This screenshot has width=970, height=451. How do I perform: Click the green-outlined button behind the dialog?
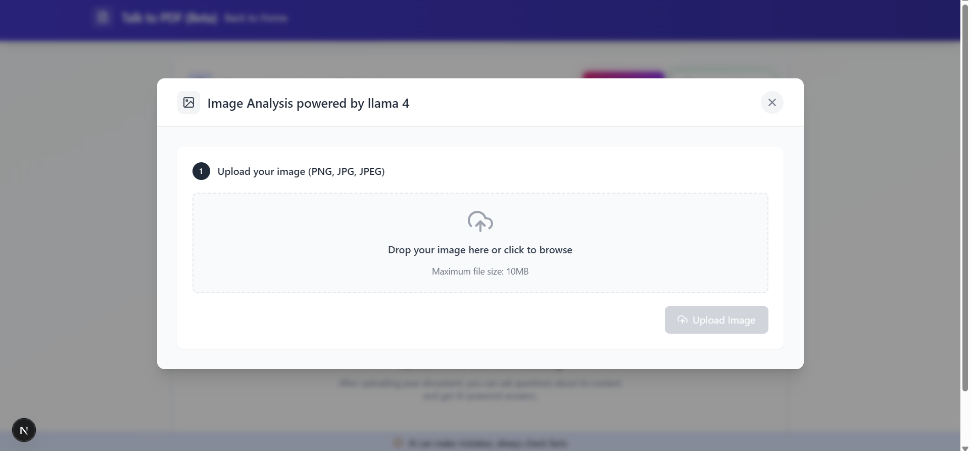coord(723,74)
